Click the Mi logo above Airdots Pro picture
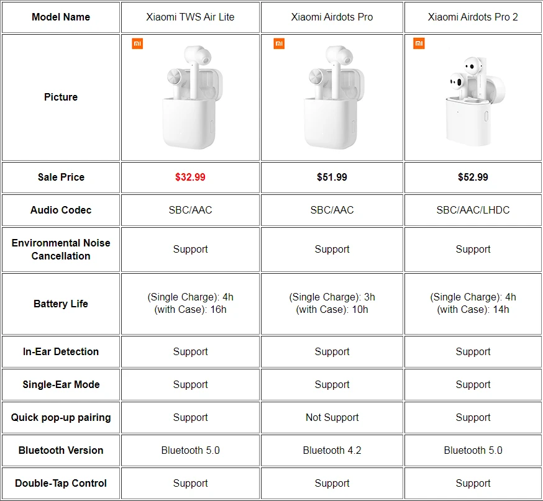 click(279, 44)
